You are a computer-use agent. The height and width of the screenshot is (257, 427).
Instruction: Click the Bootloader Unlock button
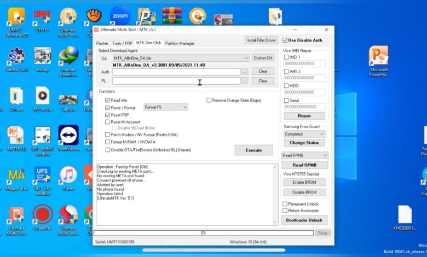(304, 220)
